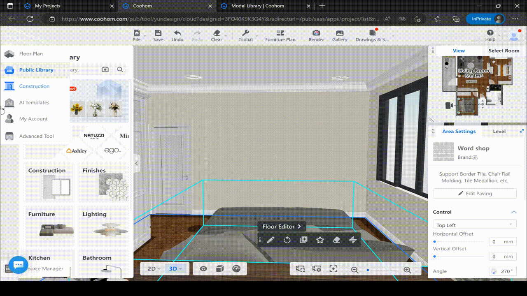
Task: Toggle the eye visibility button in bottom bar
Action: [x=203, y=269]
